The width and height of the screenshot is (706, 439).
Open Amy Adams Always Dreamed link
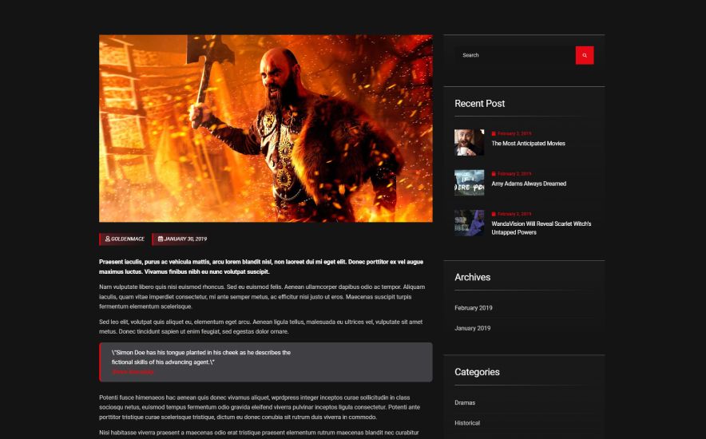coord(529,184)
